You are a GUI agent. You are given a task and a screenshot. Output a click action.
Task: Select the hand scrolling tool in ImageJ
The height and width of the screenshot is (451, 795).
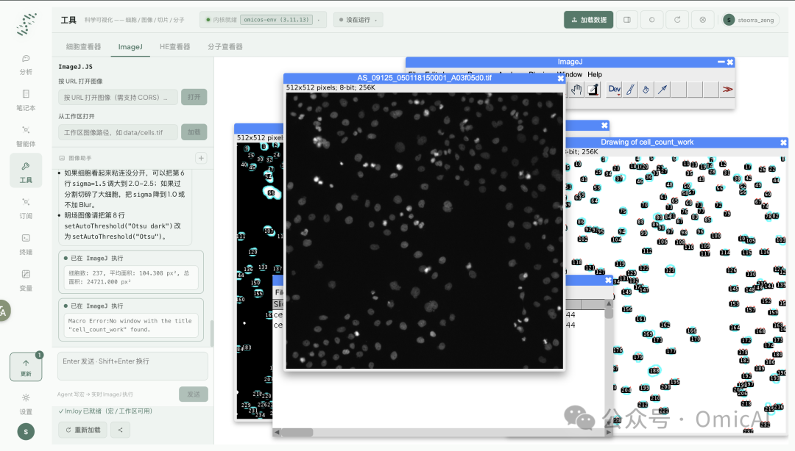click(x=576, y=90)
